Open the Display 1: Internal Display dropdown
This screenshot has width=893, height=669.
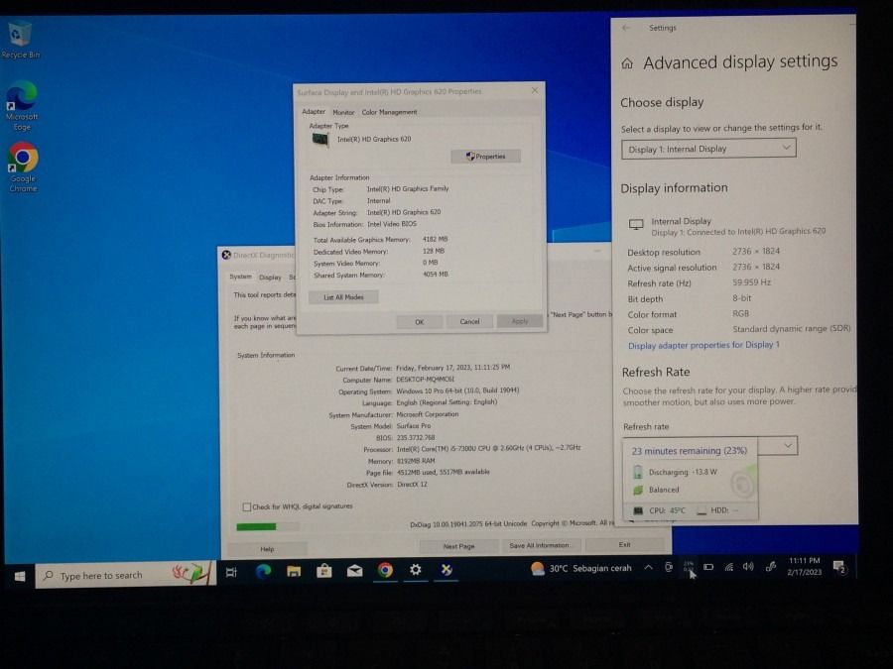tap(708, 148)
